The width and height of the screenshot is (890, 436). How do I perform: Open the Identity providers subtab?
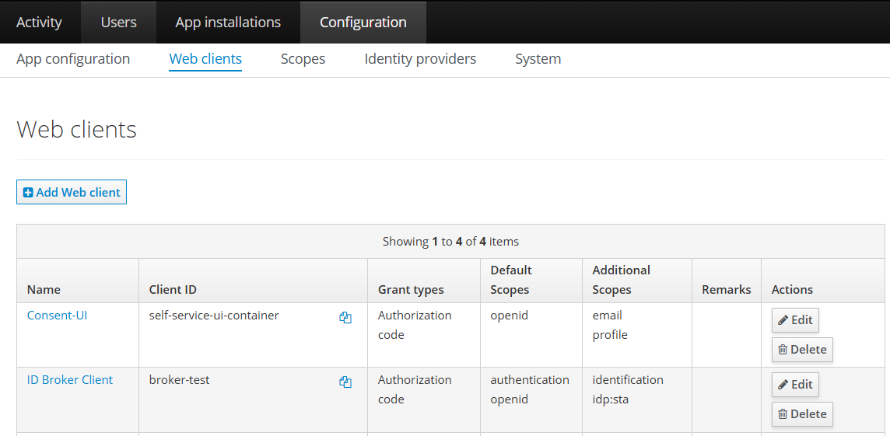420,59
